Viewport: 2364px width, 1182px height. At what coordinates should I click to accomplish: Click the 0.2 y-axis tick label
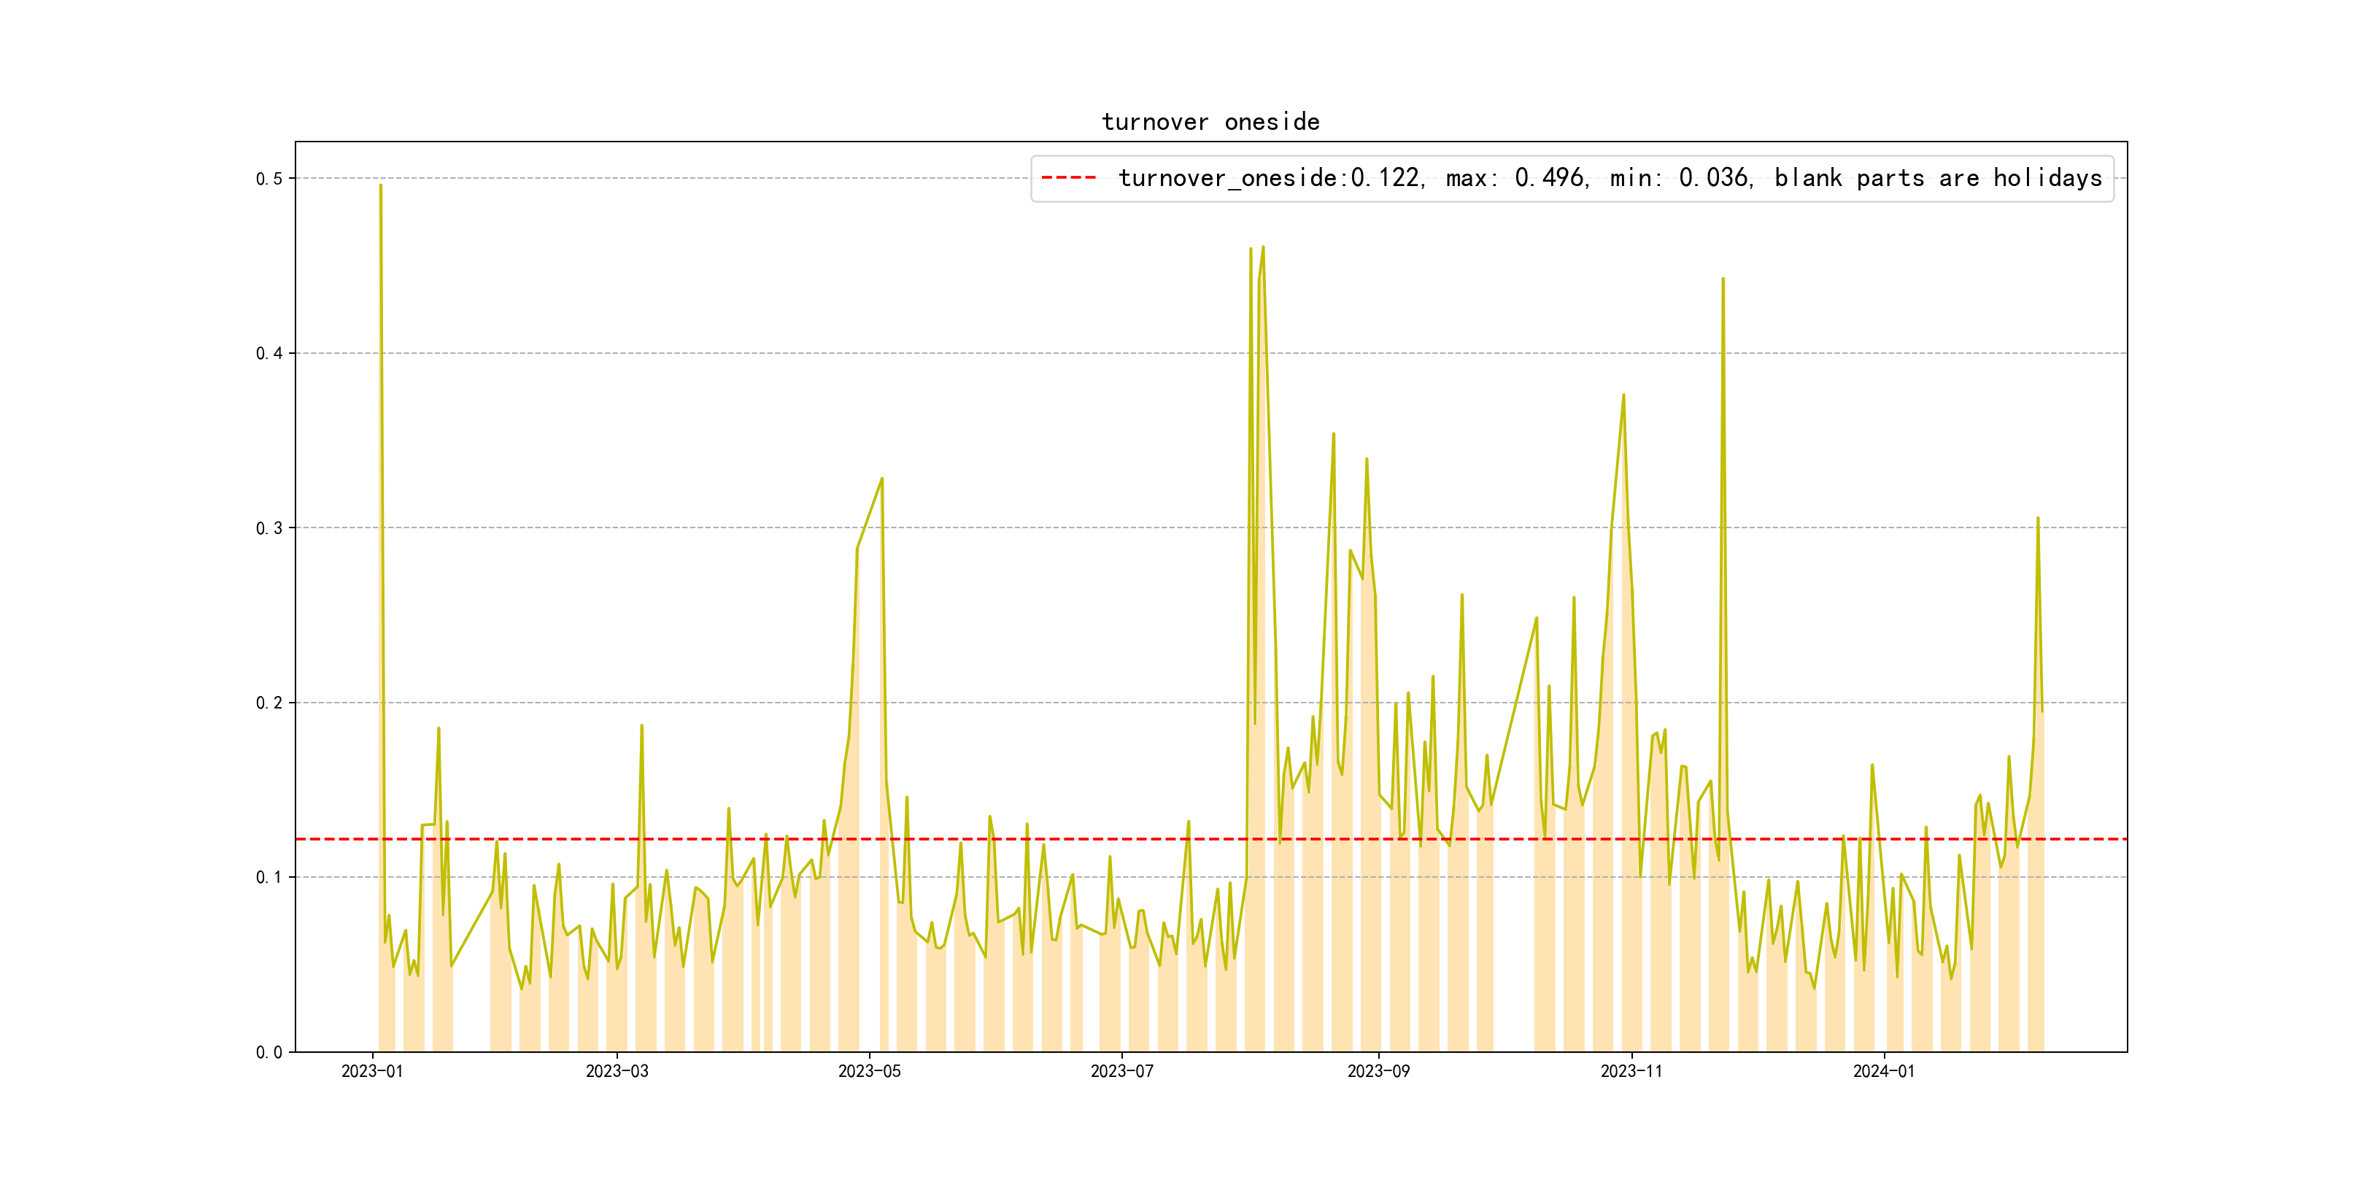[269, 703]
